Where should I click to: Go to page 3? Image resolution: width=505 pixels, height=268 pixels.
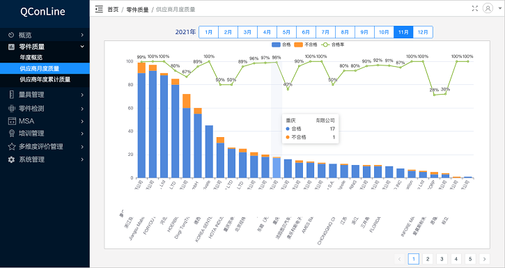[x=442, y=259]
